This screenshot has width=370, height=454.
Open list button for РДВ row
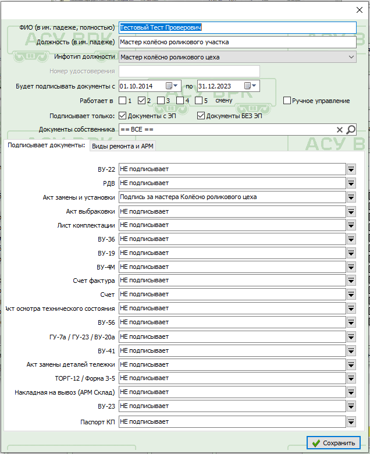click(x=351, y=183)
